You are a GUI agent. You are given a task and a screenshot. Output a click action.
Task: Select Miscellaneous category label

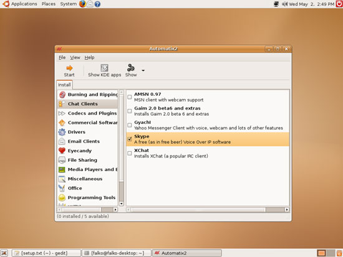coord(85,179)
